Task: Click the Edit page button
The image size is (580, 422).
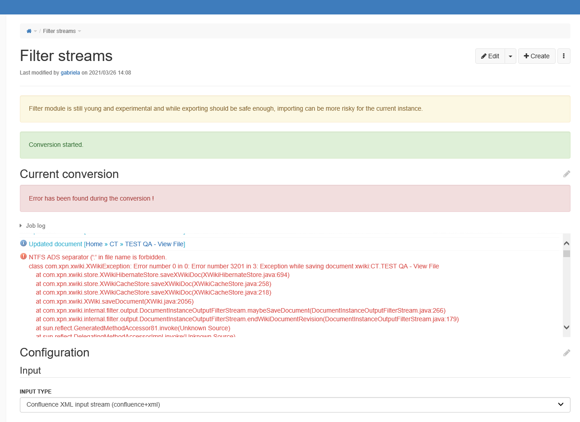Action: (x=490, y=56)
